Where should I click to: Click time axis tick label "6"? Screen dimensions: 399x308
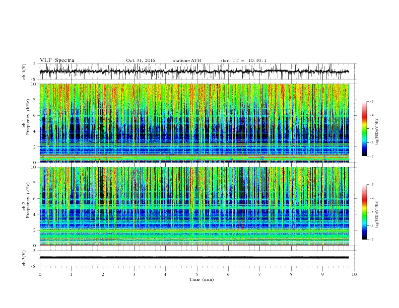(x=229, y=274)
